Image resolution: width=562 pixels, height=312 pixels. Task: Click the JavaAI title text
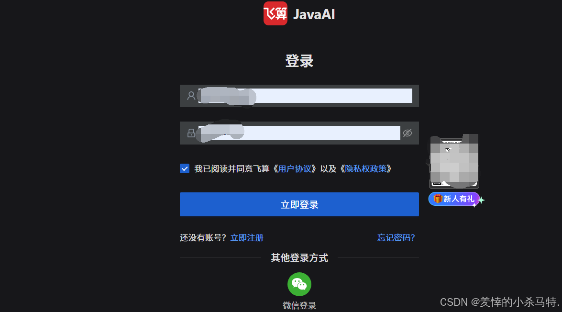tap(314, 14)
